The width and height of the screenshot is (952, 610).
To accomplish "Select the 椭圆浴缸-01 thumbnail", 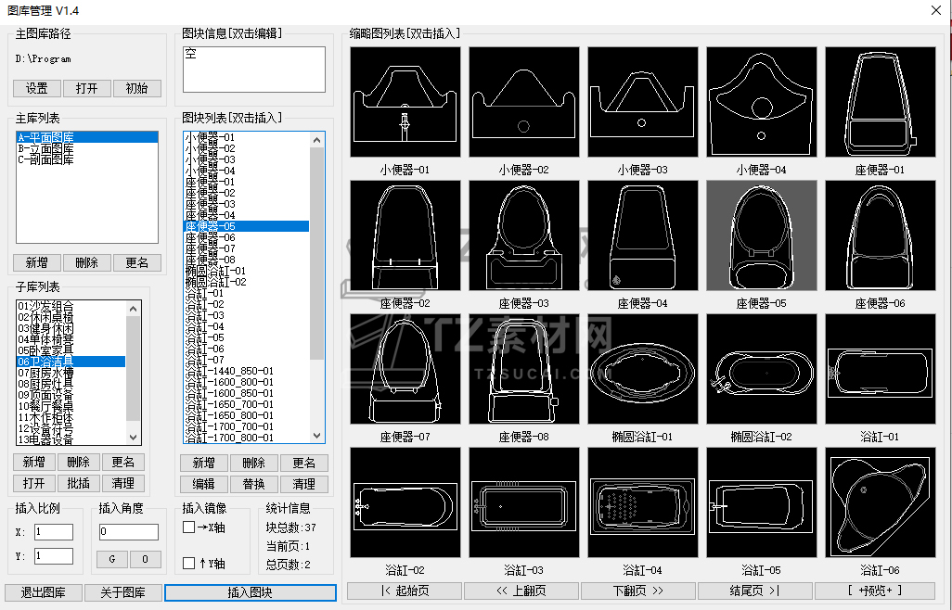I will point(643,369).
